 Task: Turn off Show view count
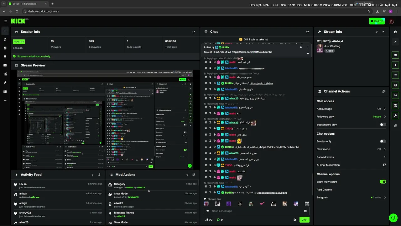(383, 182)
